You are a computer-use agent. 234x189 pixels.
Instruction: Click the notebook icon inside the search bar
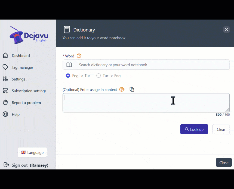coord(69,65)
